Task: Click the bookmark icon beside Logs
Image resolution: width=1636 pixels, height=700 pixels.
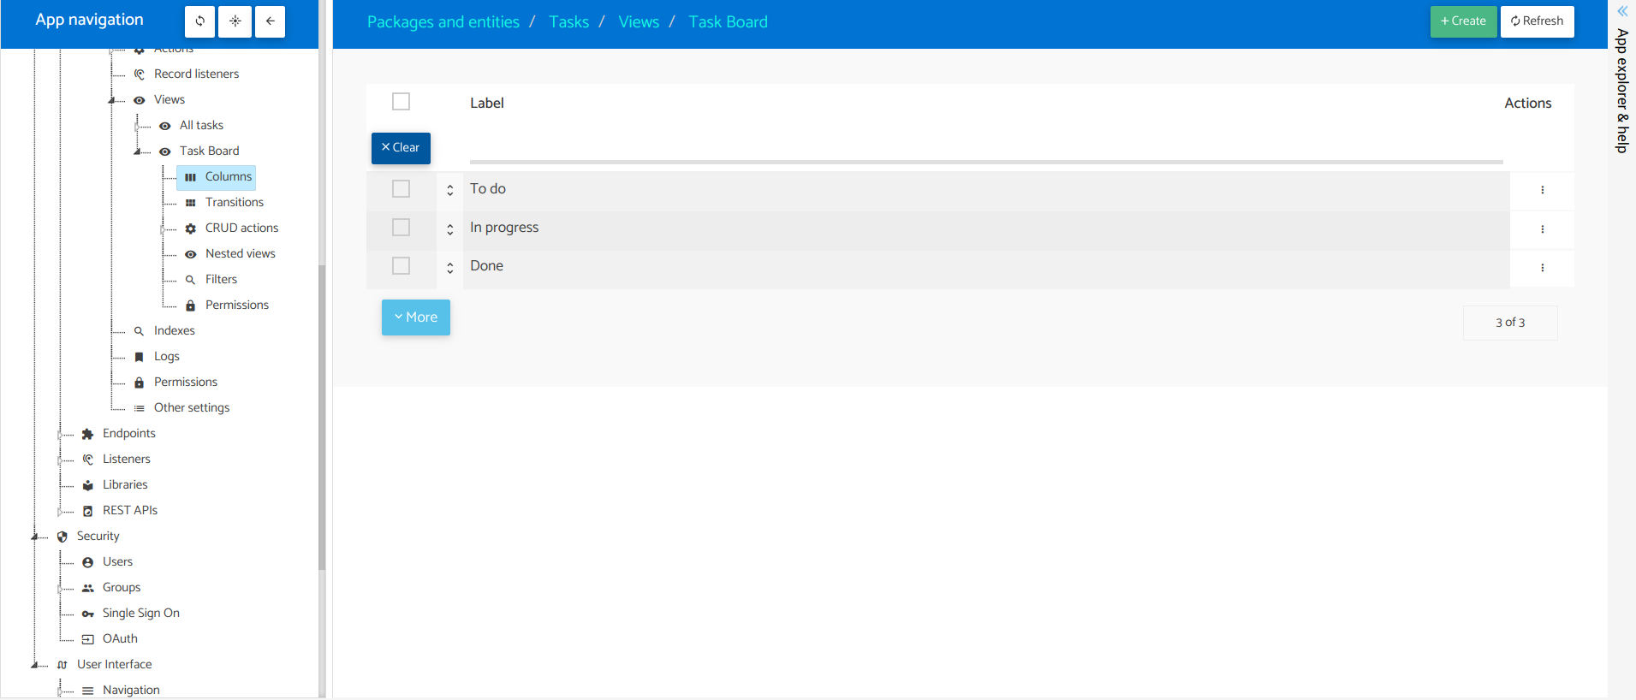Action: (140, 357)
